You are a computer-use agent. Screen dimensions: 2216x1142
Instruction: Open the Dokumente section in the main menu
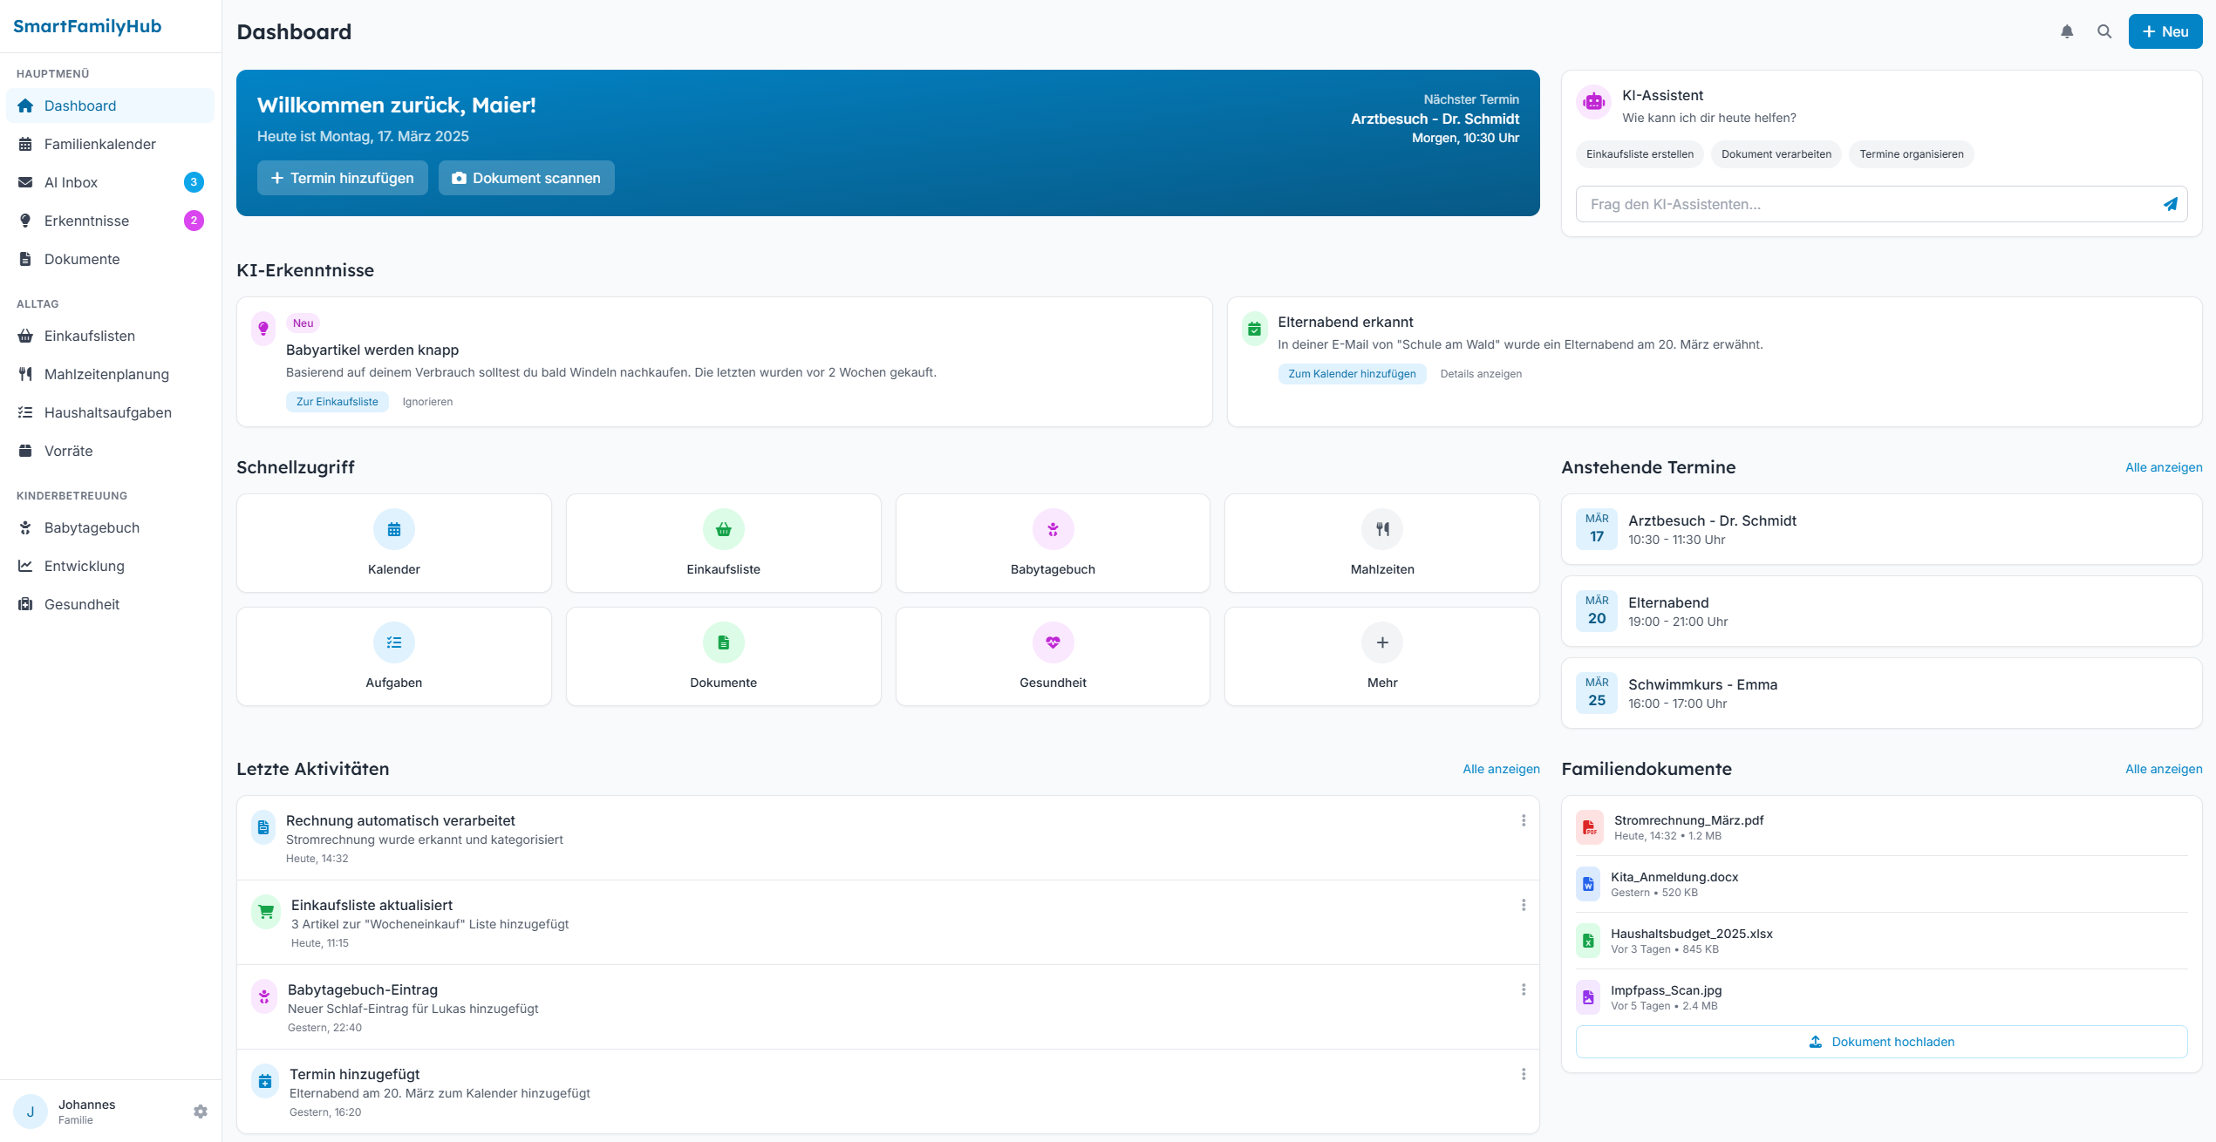click(x=82, y=259)
